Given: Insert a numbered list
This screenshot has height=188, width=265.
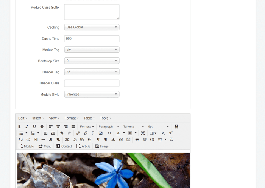Looking at the screenshot, I should click(x=33, y=133).
